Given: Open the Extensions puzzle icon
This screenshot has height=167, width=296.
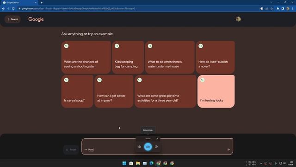Looking at the screenshot, I should point(277,8).
